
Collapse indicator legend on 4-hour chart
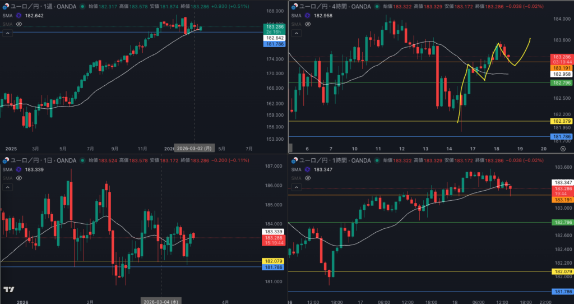[x=295, y=34]
